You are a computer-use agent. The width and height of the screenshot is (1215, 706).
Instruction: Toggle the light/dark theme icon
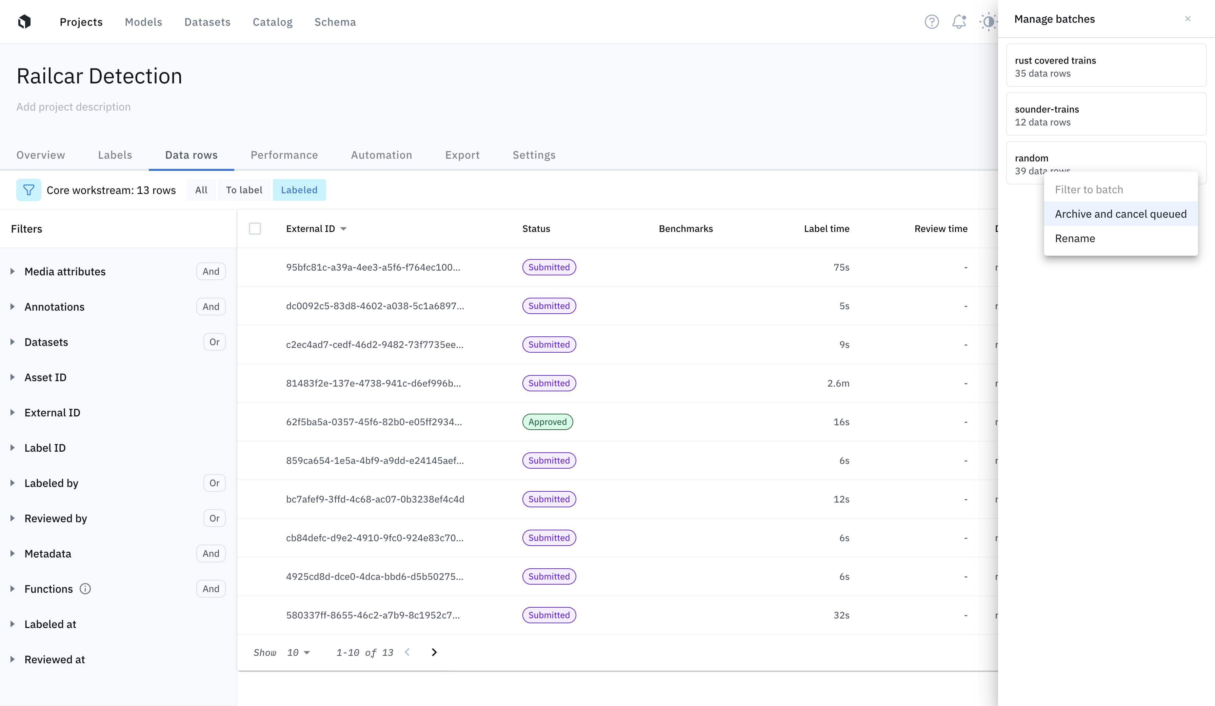coord(988,22)
